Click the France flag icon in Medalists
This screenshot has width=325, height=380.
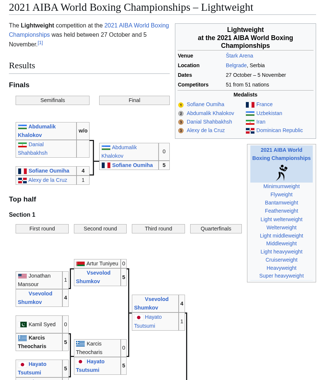(250, 105)
